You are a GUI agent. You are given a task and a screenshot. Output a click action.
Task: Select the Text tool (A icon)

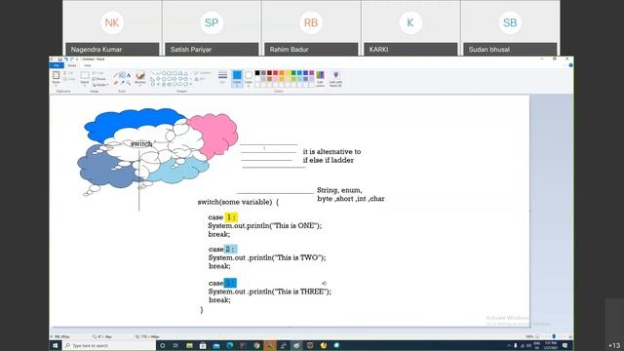(x=129, y=75)
